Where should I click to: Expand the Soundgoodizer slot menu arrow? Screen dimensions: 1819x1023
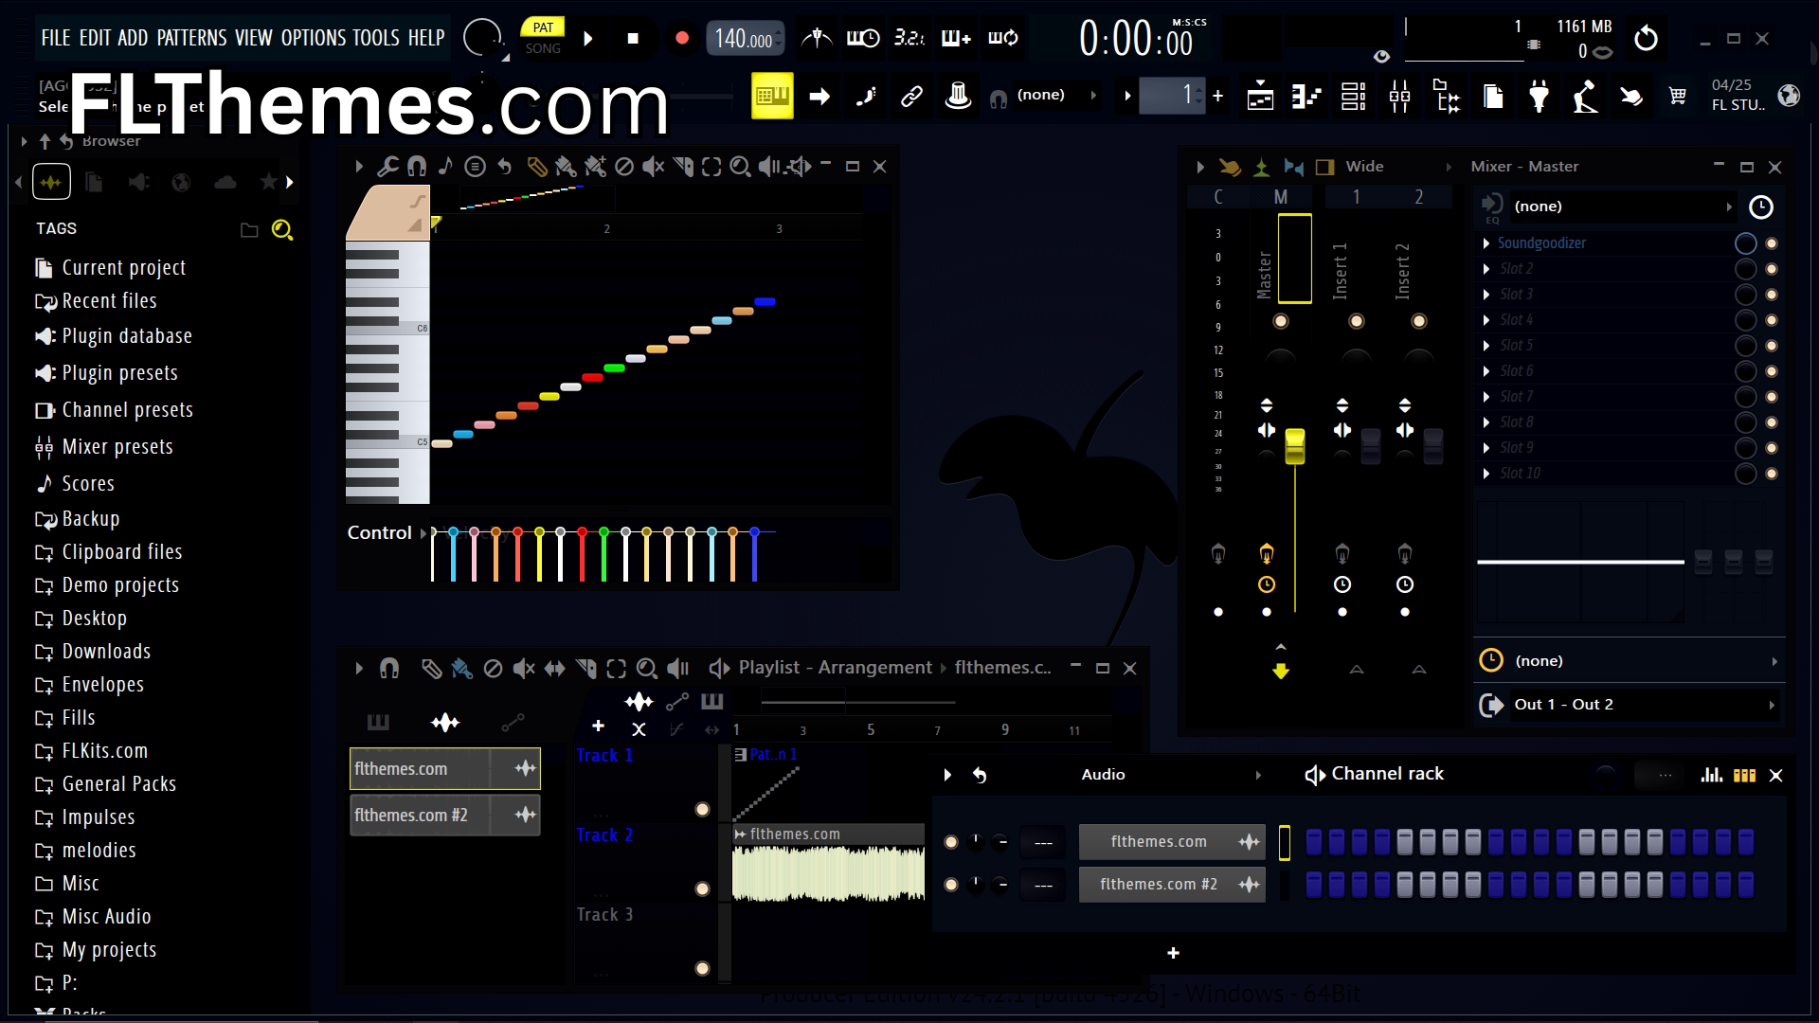point(1486,243)
